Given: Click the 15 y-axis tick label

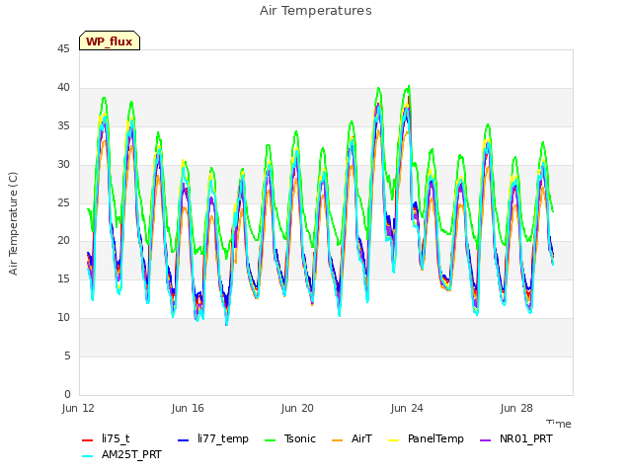Looking at the screenshot, I should click(x=63, y=278).
